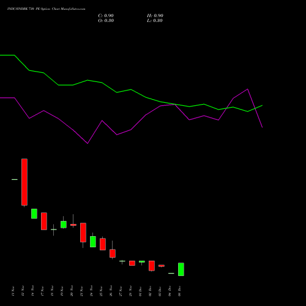Screen dimensions: 306x306
Task: Click the INDUSINDBK PE Options Chart title text
Action: pos(47,9)
